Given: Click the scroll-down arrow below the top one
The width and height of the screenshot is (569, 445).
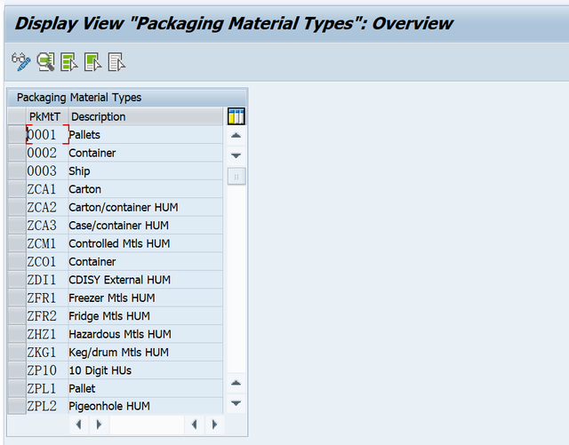Looking at the screenshot, I should pyautogui.click(x=236, y=155).
